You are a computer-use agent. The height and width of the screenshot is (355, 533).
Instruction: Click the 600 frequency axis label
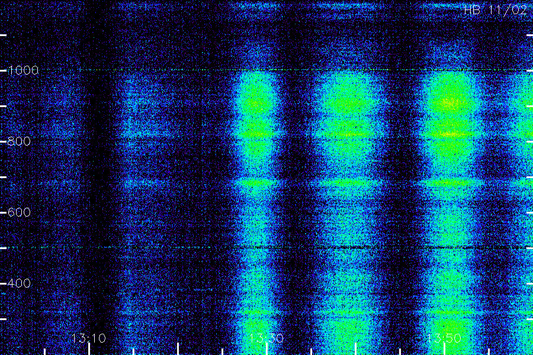tap(19, 212)
